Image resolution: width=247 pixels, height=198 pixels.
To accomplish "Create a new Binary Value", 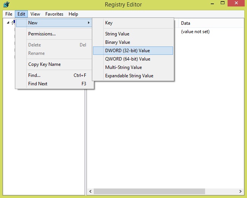I will pyautogui.click(x=133, y=42).
